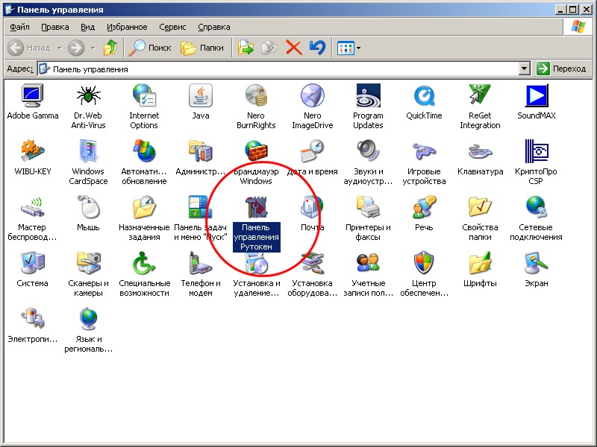This screenshot has width=597, height=447.
Task: Open the WIBU-KEY icon
Action: [x=32, y=152]
